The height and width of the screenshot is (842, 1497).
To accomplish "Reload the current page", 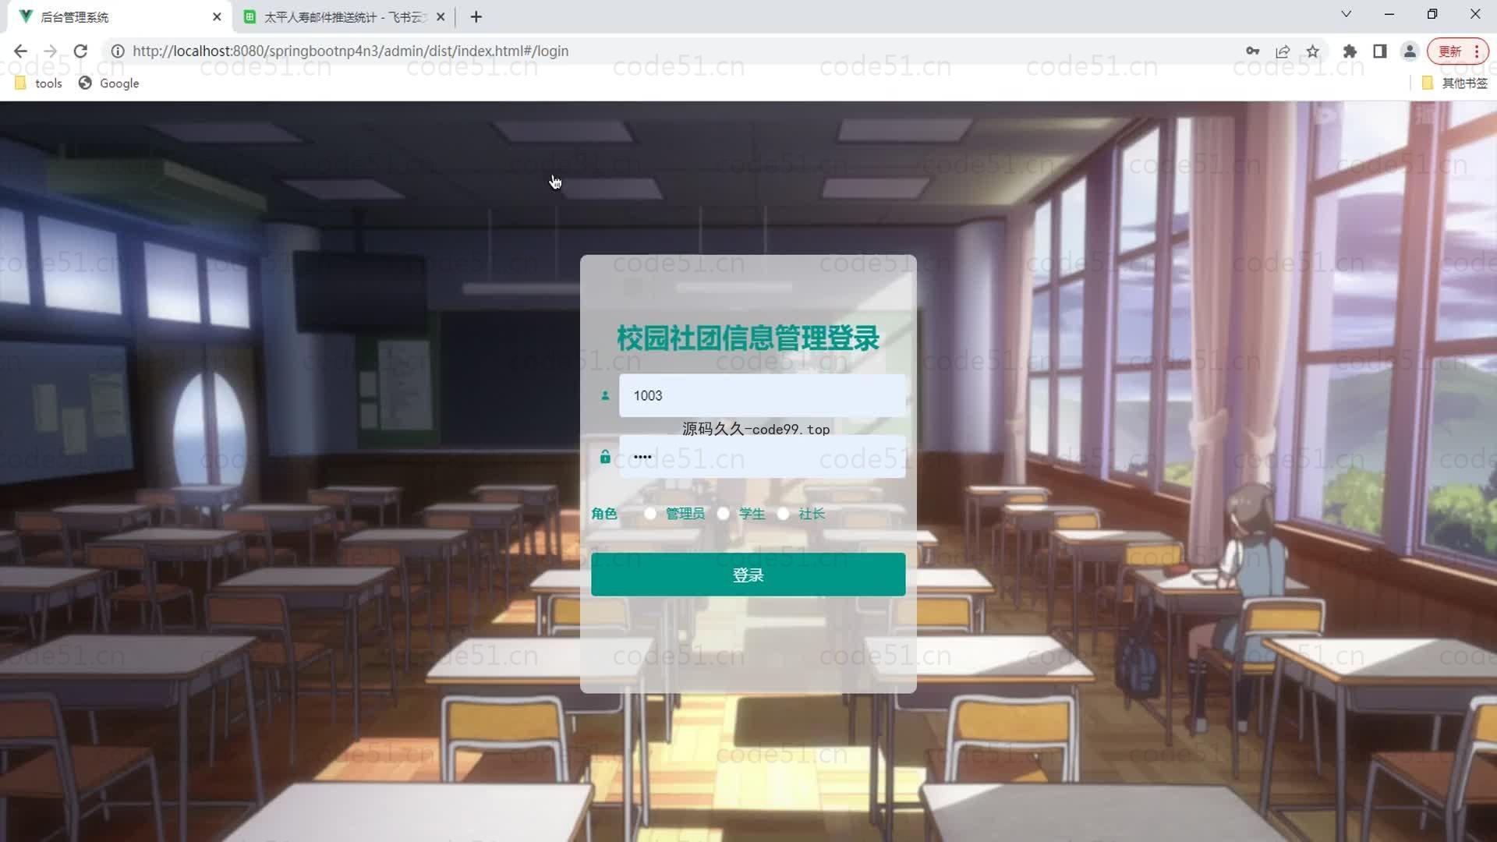I will click(80, 51).
